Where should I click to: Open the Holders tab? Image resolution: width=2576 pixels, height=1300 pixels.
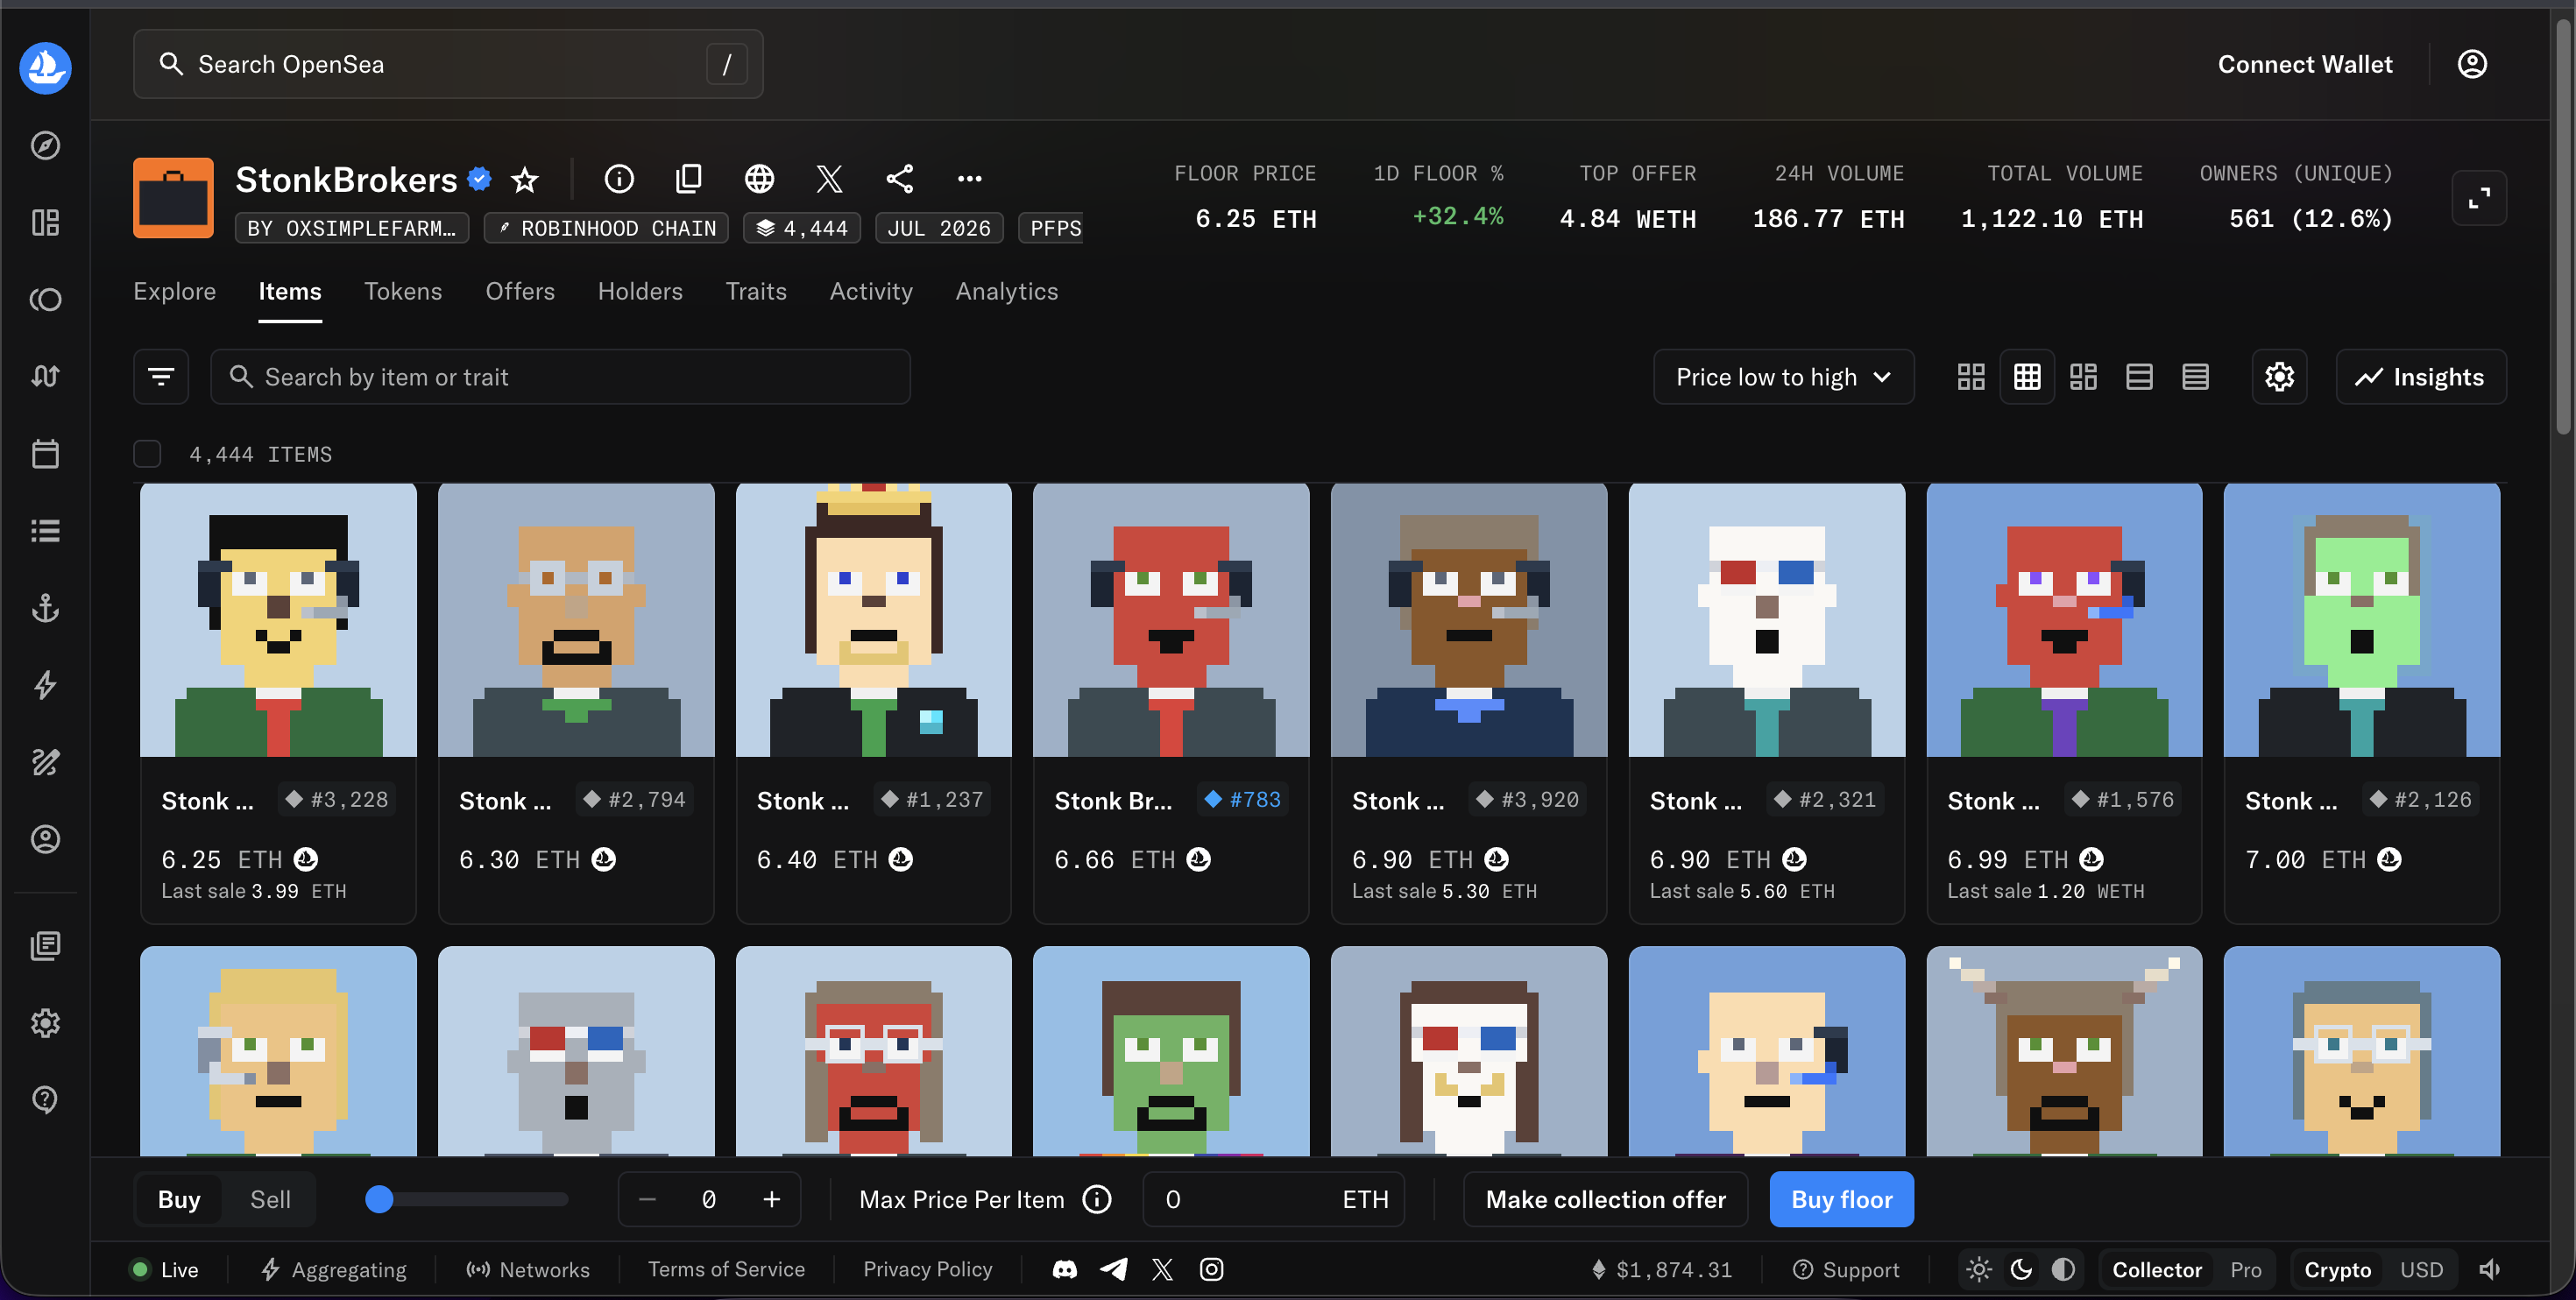pyautogui.click(x=640, y=291)
